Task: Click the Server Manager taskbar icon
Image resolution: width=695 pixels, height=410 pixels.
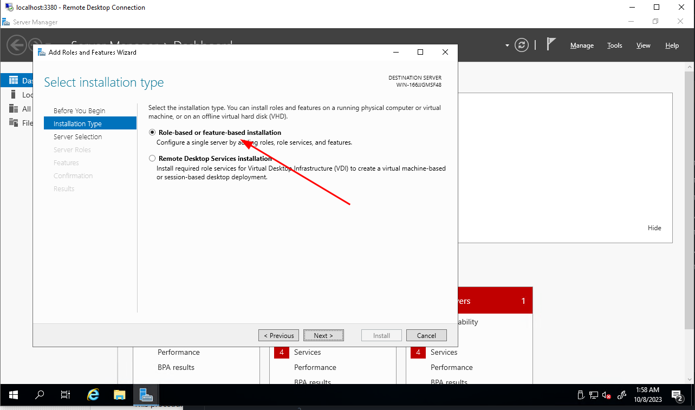Action: [x=146, y=395]
